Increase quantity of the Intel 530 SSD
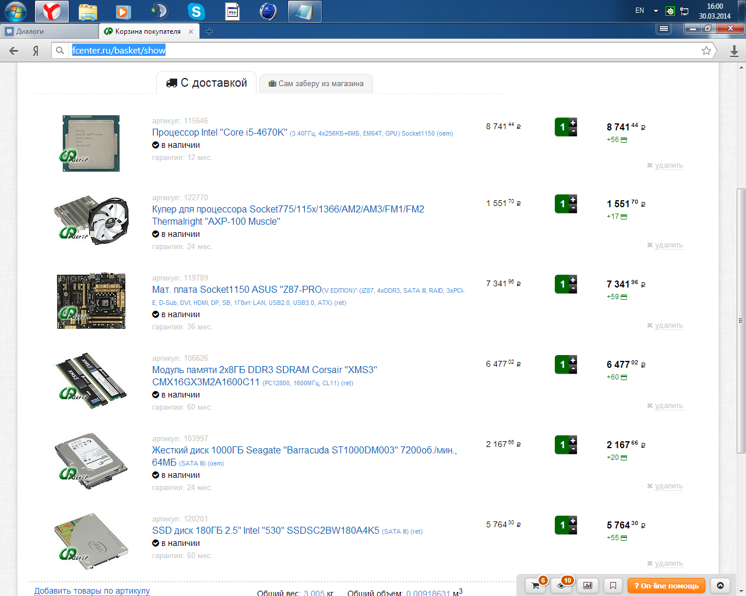Viewport: 746px width, 596px height. point(573,520)
